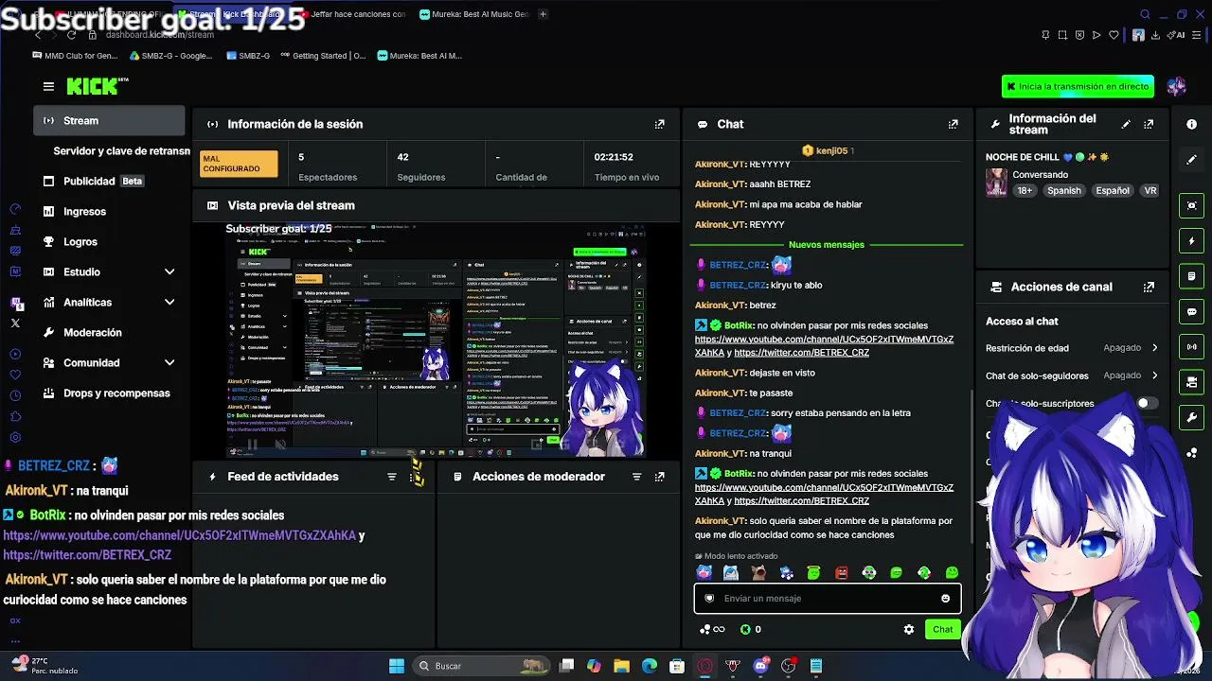Open the emoji picker in message box
The height and width of the screenshot is (681, 1212).
point(945,598)
